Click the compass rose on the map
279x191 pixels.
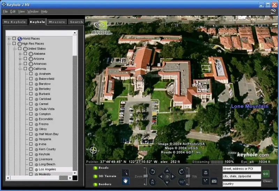pyautogui.click(x=93, y=151)
